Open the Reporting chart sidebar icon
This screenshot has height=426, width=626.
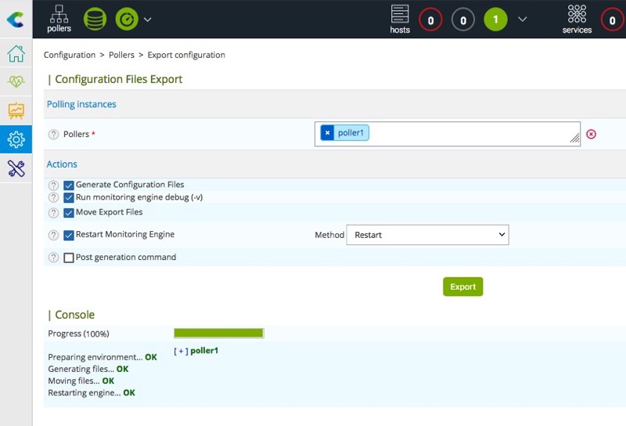16,110
